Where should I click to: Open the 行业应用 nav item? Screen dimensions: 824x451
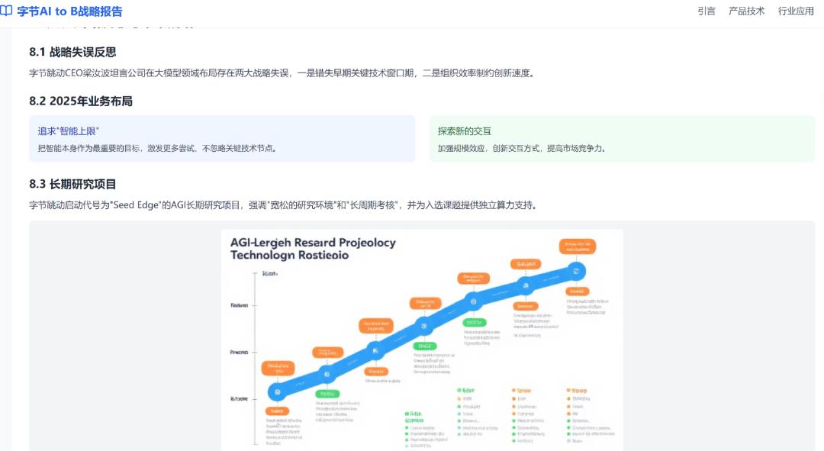[796, 11]
